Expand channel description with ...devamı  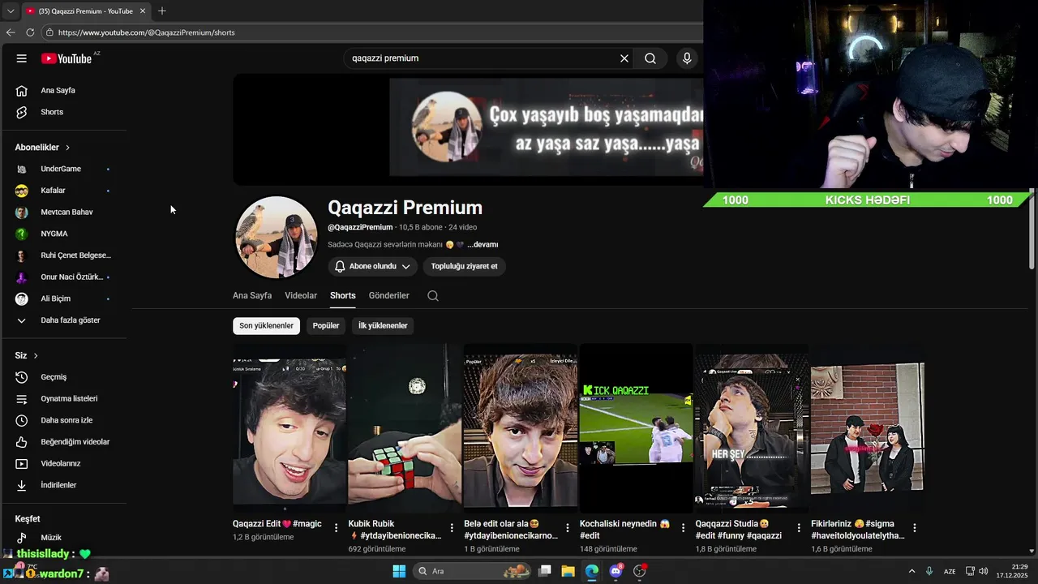tap(483, 244)
